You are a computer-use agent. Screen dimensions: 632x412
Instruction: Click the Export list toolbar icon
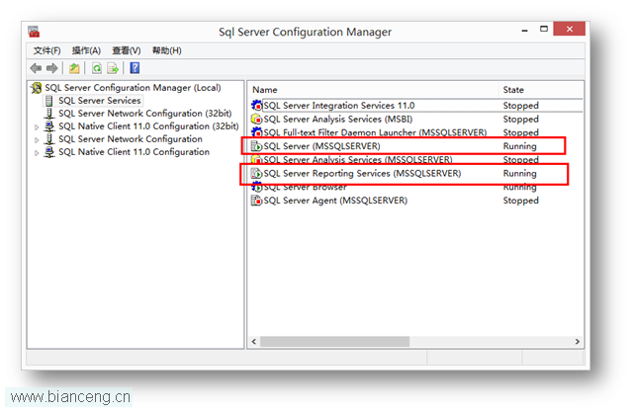coord(113,68)
